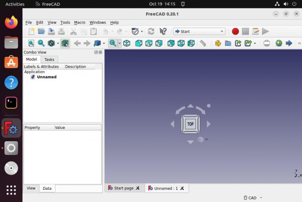Image resolution: width=302 pixels, height=202 pixels.
Task: Open web browser globe icon in toolbar
Action: tap(279, 43)
